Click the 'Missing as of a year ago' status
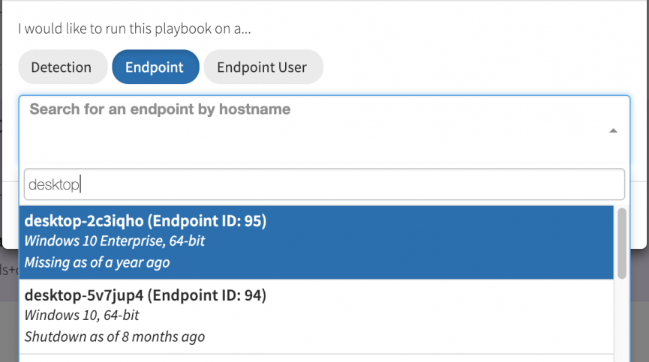649x362 pixels. tap(98, 262)
